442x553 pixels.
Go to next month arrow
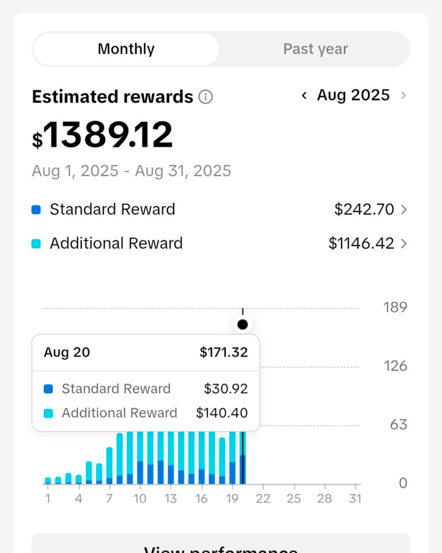(403, 96)
